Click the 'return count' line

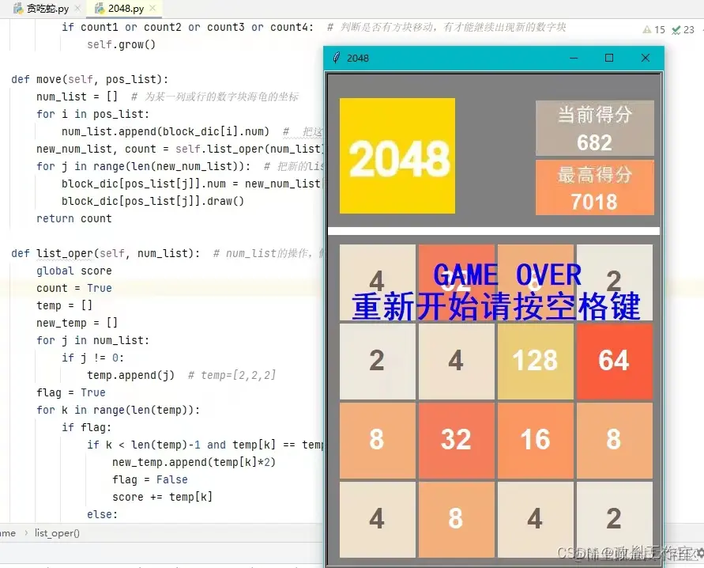[x=74, y=218]
